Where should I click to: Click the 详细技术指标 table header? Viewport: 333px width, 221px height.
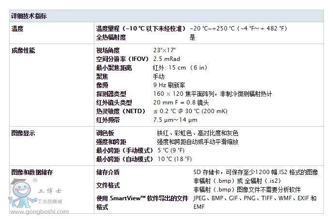tap(29, 16)
